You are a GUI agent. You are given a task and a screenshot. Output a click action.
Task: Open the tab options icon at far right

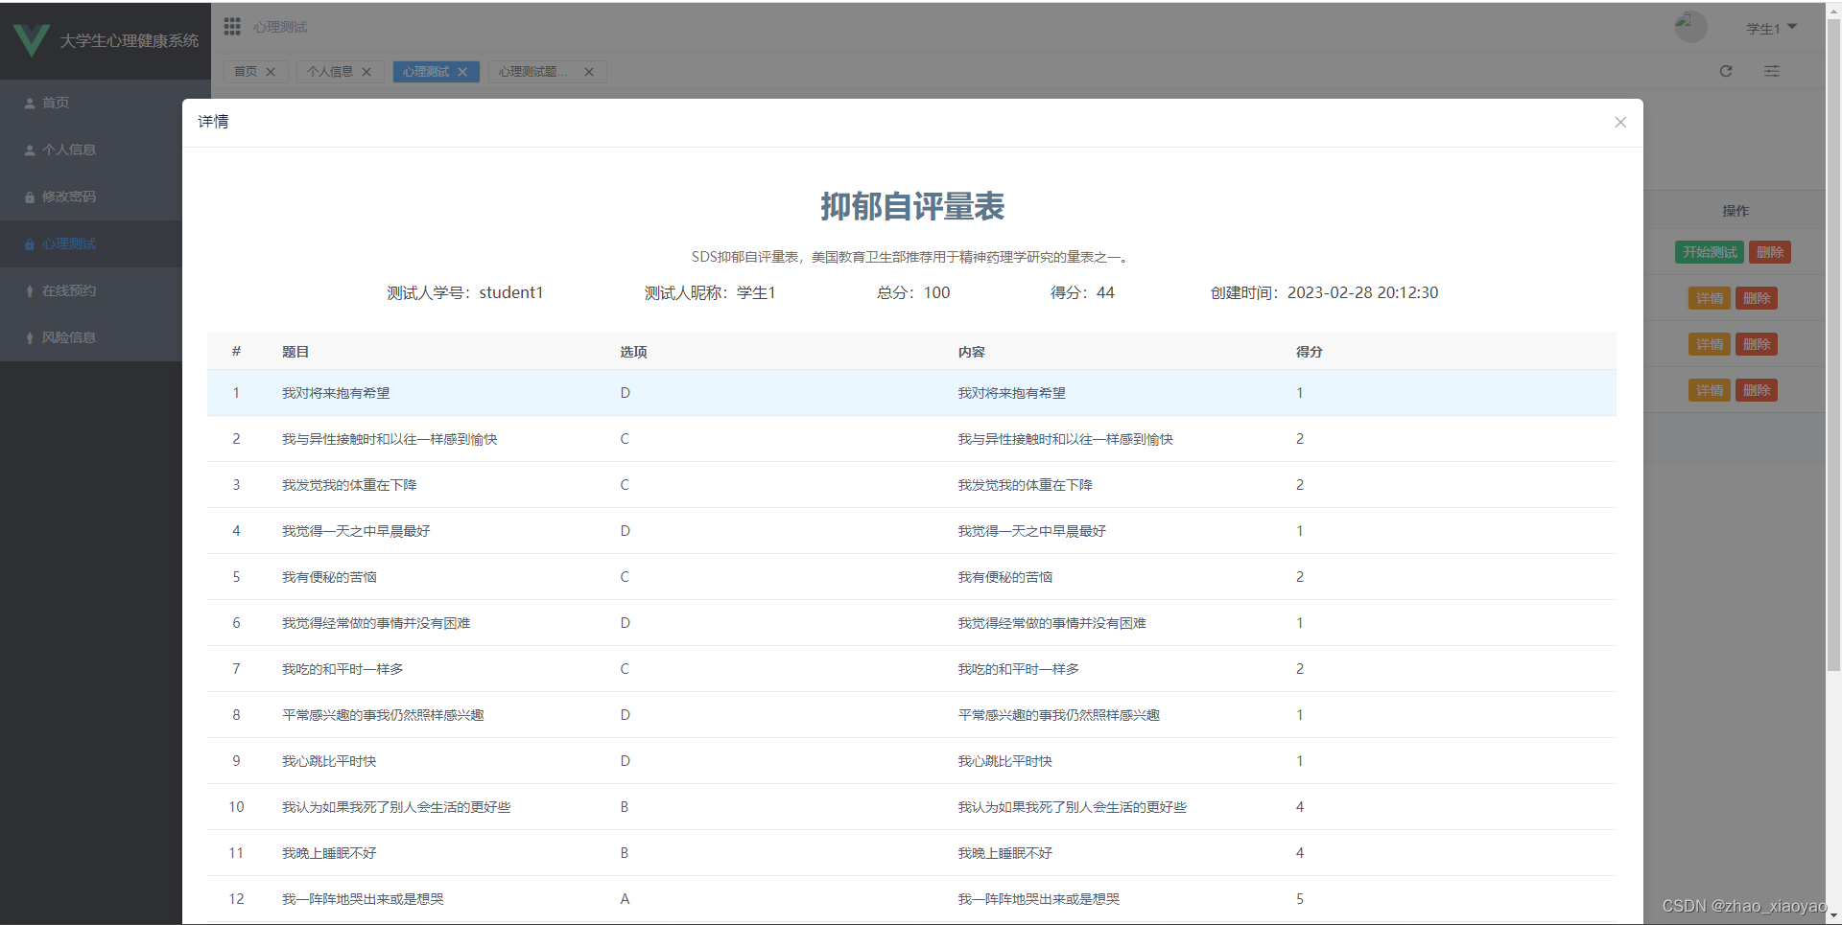[1772, 71]
